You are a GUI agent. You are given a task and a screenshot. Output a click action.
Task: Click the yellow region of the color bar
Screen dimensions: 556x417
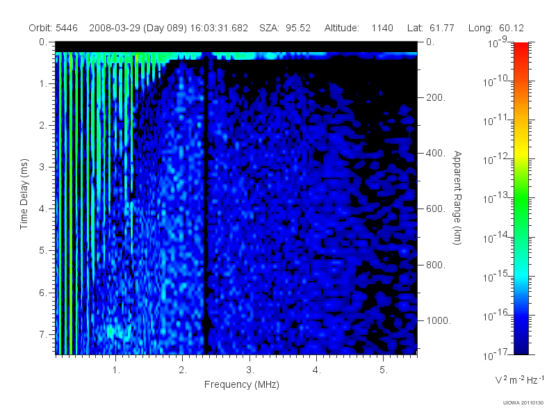pyautogui.click(x=521, y=151)
